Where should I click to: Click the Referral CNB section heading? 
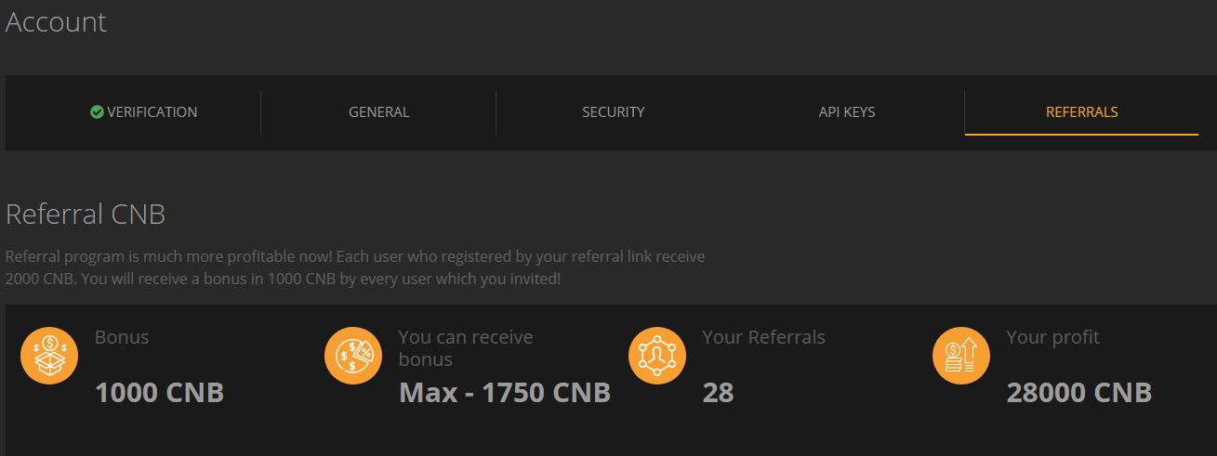[86, 215]
